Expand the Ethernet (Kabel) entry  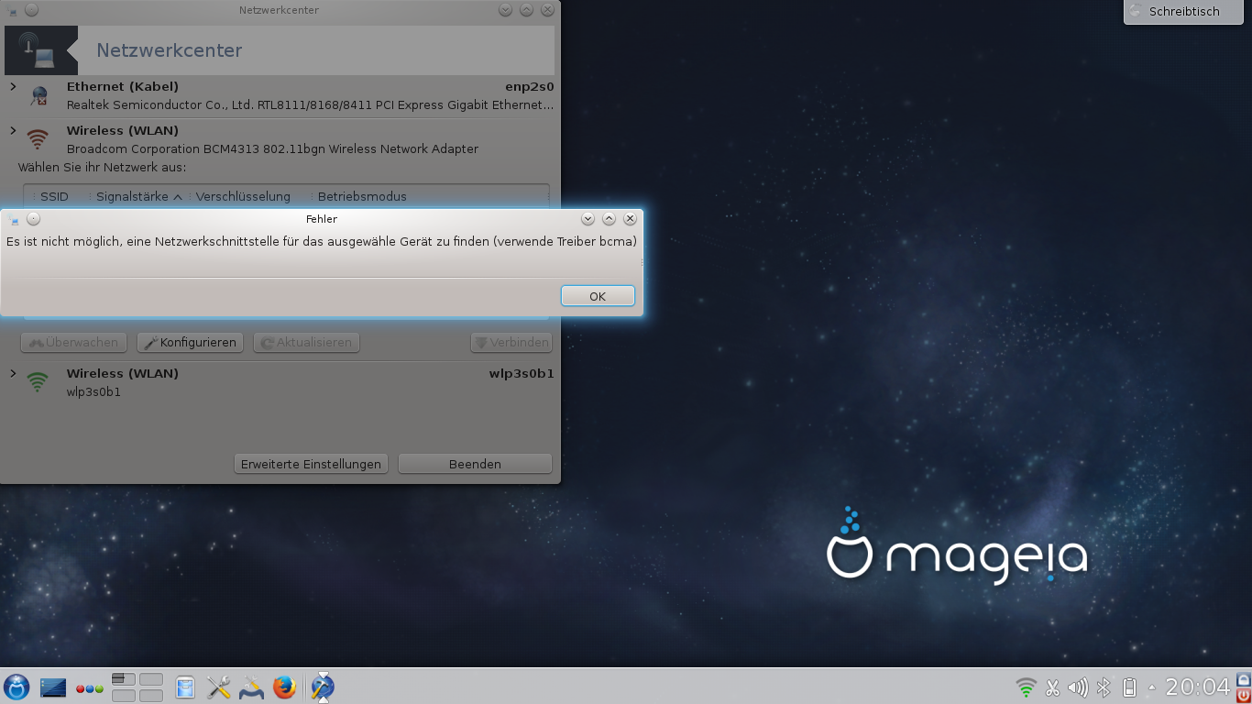pos(13,87)
